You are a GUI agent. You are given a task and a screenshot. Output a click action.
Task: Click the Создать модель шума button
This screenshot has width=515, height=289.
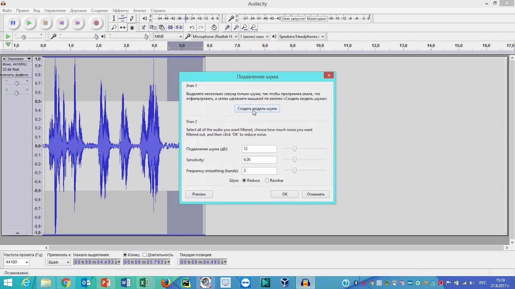point(257,109)
